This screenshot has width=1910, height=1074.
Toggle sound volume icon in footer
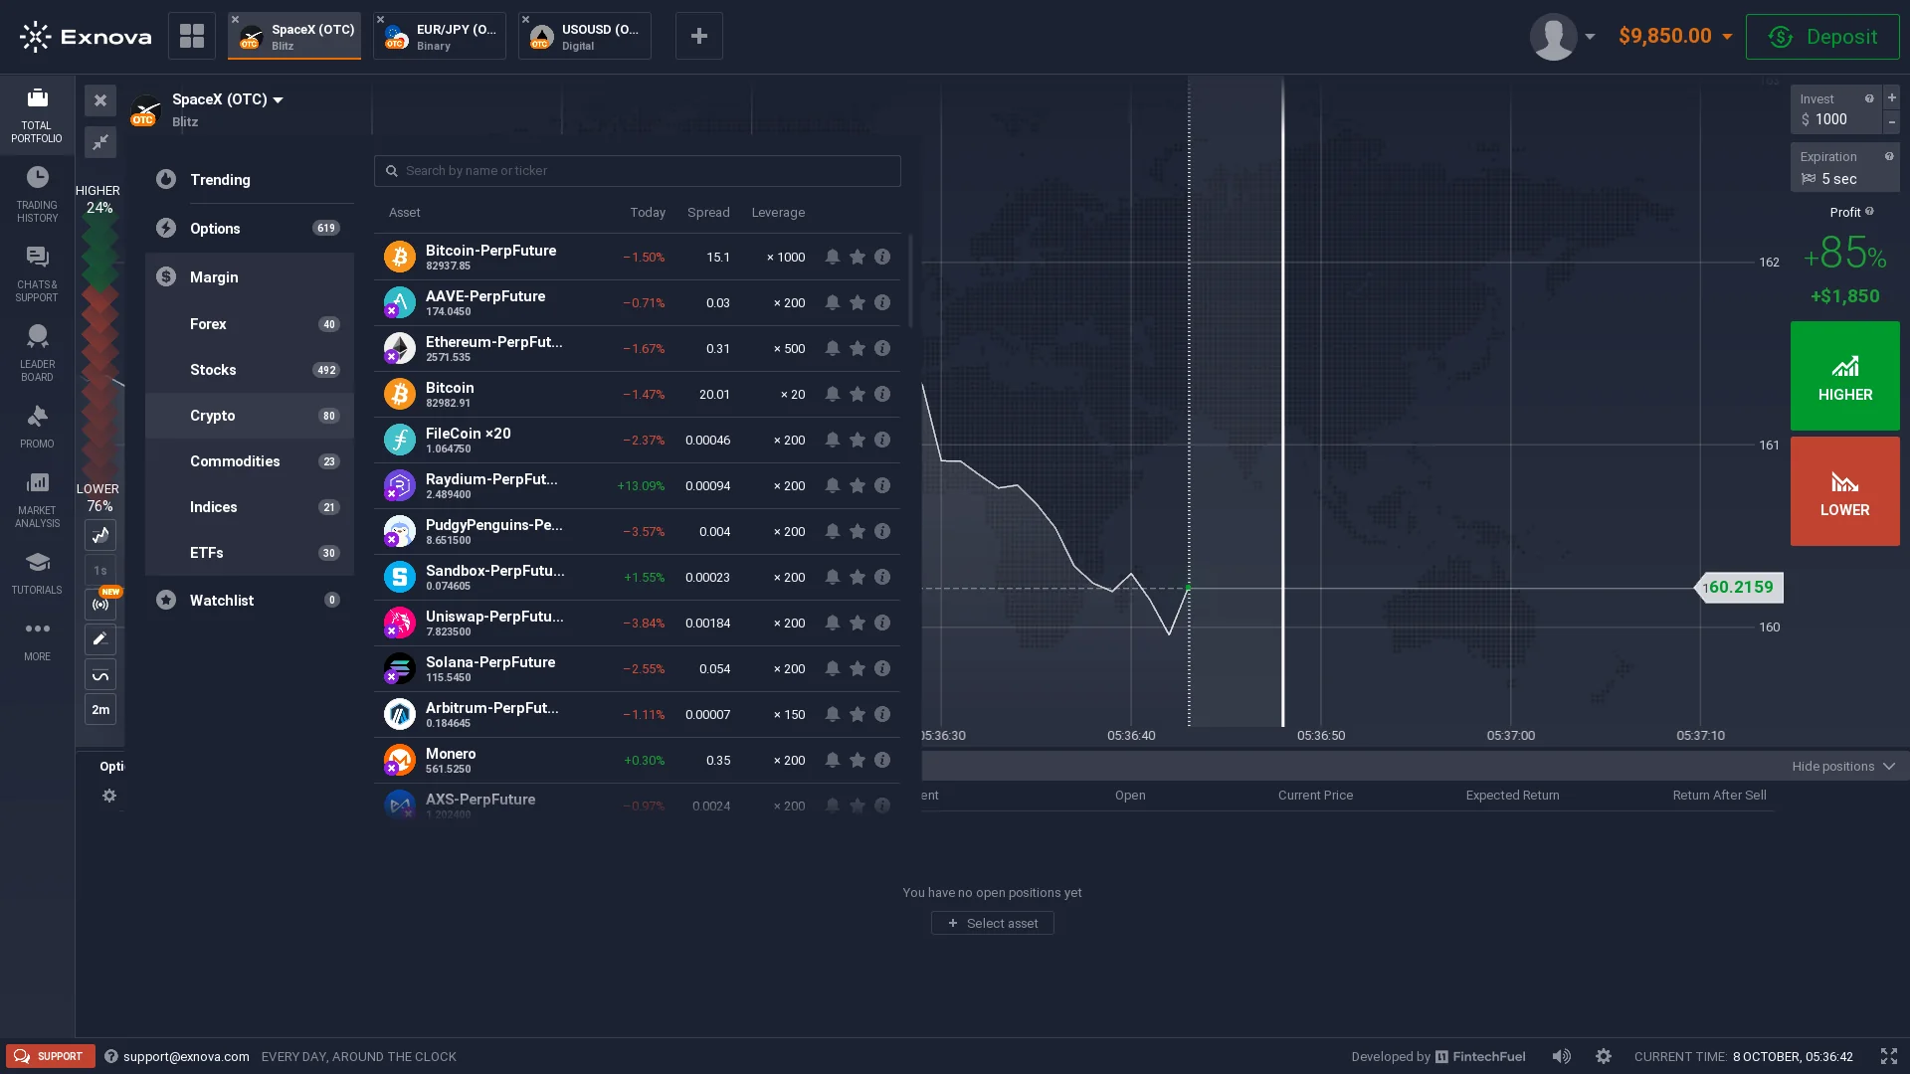[1562, 1056]
